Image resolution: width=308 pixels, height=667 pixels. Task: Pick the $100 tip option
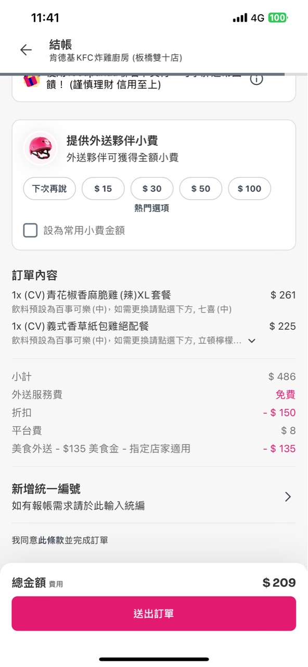tap(250, 189)
